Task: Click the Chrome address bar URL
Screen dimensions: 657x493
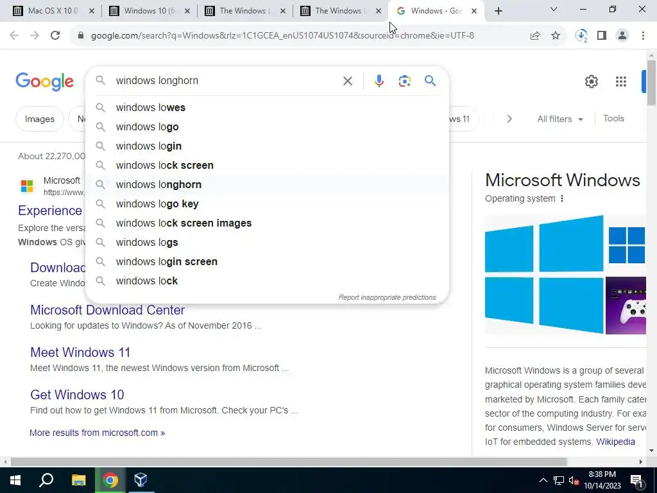Action: coord(282,36)
